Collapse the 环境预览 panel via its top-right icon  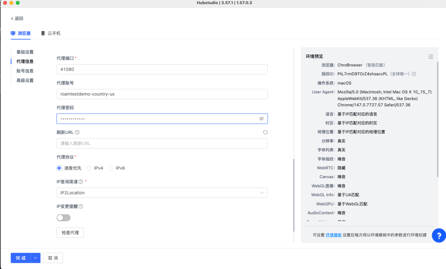coord(431,56)
